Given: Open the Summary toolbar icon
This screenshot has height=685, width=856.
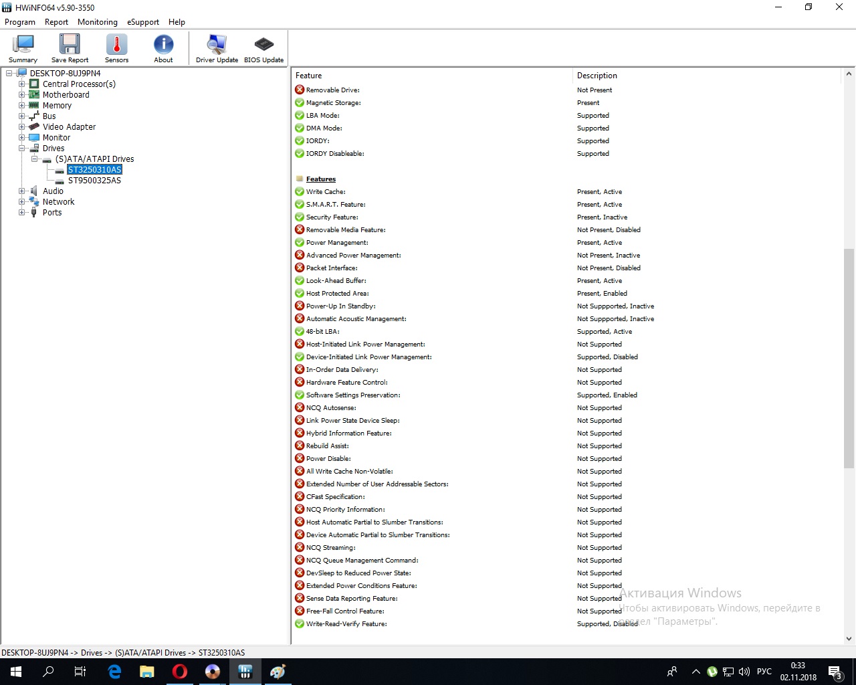Looking at the screenshot, I should click(x=23, y=48).
